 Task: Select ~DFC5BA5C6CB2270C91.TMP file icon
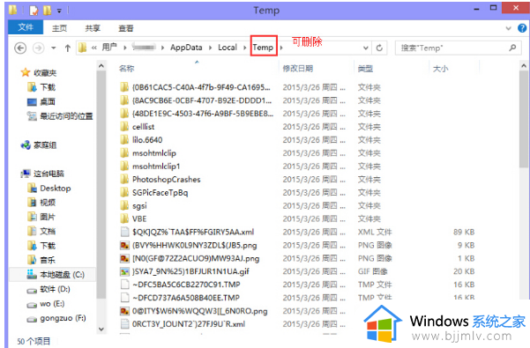tap(124, 285)
